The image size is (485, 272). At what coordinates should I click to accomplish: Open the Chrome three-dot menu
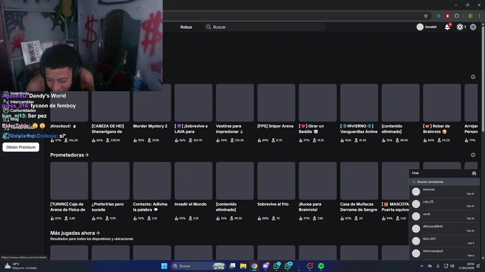pyautogui.click(x=479, y=16)
